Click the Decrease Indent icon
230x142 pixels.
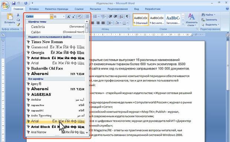pos(110,17)
